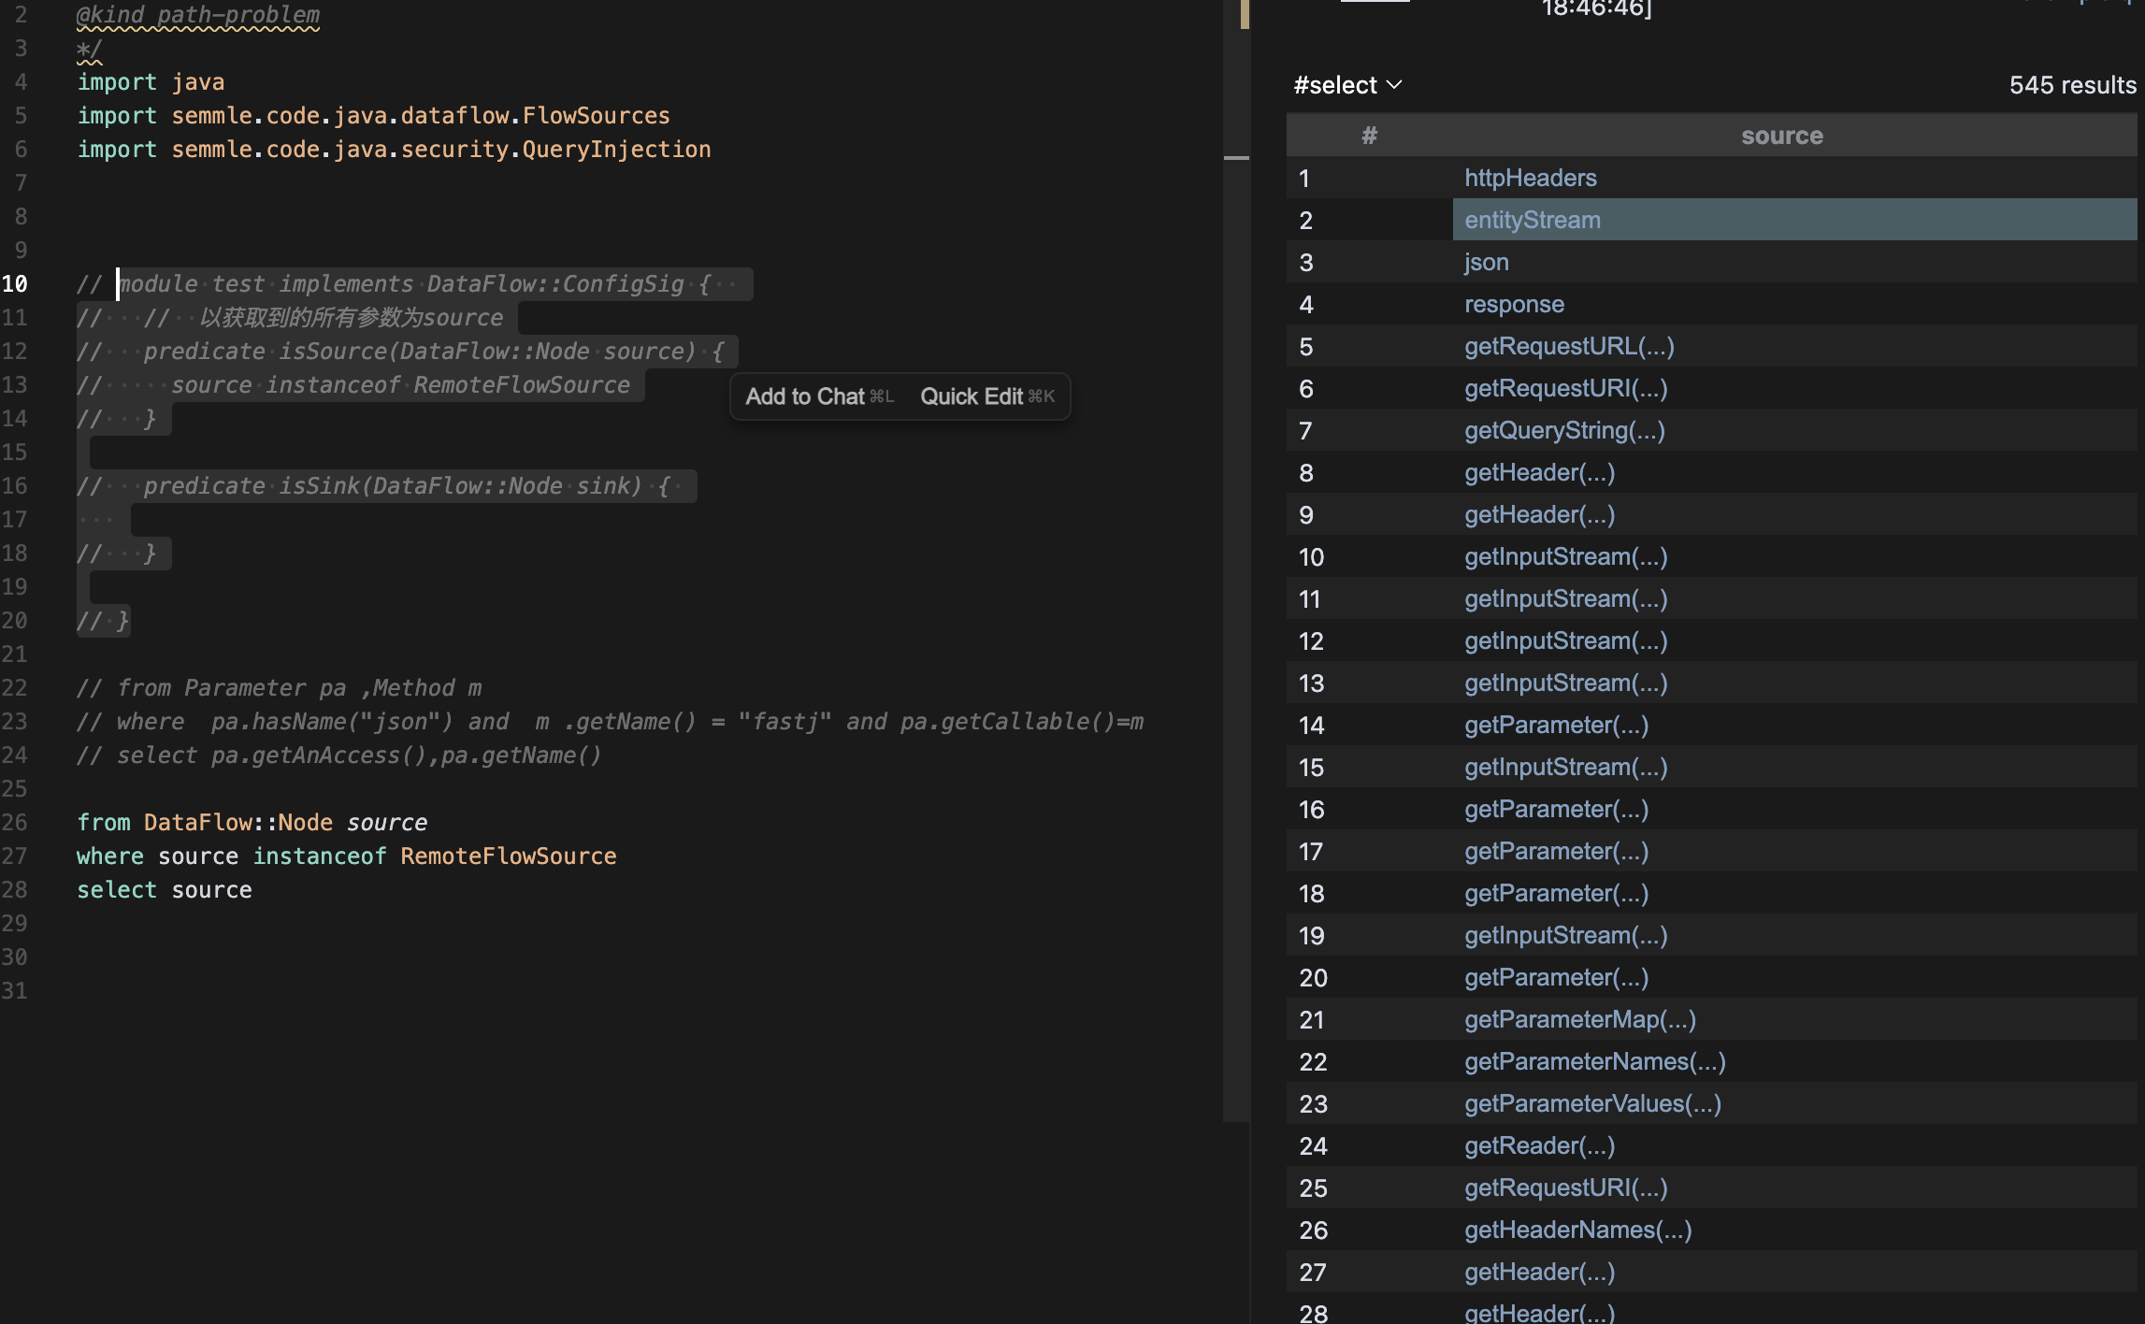Open getParameter(...) link in row 18
This screenshot has width=2145, height=1324.
(1556, 893)
